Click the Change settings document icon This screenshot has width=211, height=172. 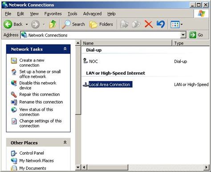coord(14,121)
